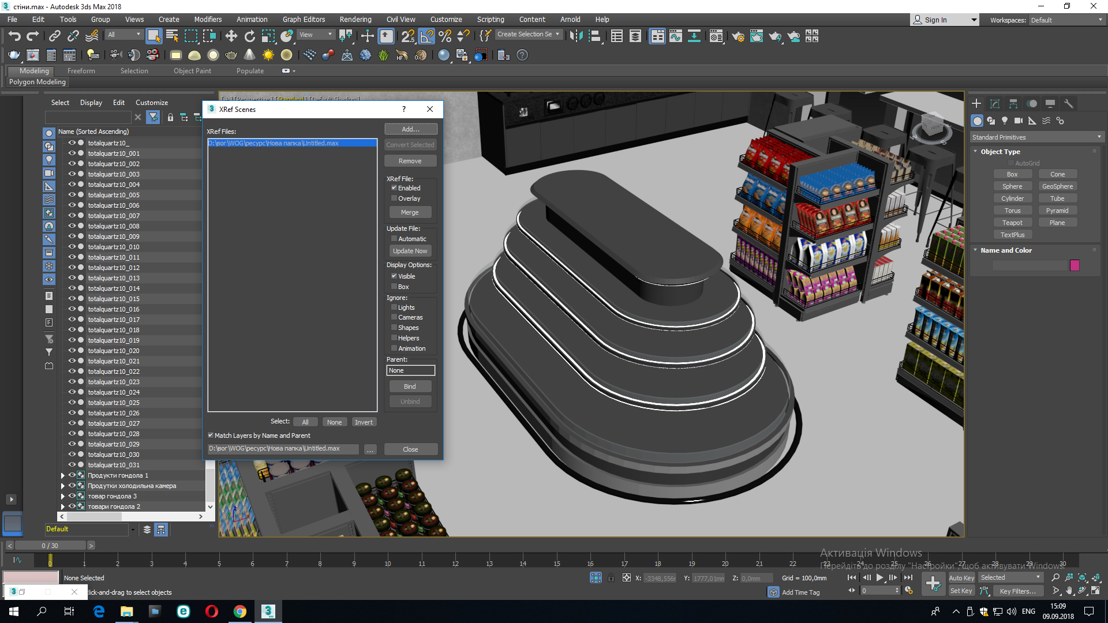Uncheck the Enabled XRef checkbox
The height and width of the screenshot is (623, 1108).
(x=394, y=188)
